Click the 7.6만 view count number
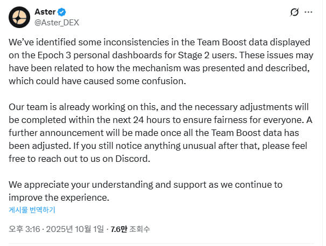Viewport: 326px width, 246px height. 120,229
